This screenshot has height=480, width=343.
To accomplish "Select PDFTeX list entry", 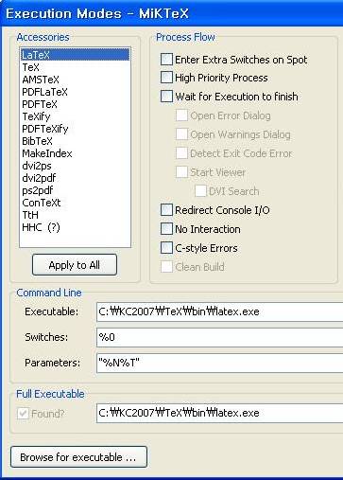I will (75, 104).
